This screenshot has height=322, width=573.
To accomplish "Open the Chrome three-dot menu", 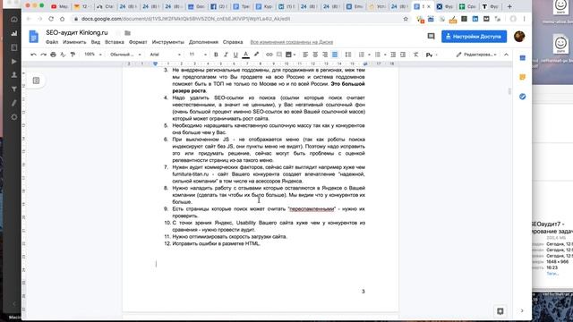I will pos(524,19).
